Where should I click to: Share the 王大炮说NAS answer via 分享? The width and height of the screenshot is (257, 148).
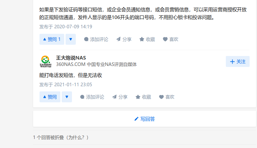pos(120,97)
